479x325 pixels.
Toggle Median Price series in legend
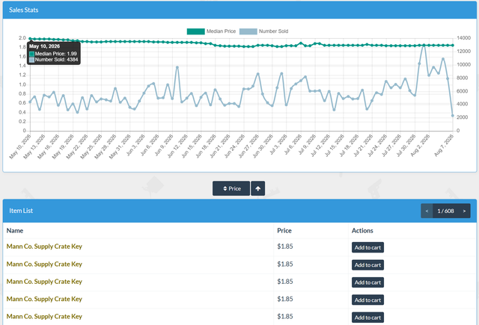pyautogui.click(x=211, y=31)
